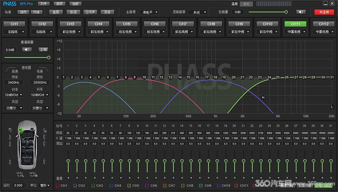The image size is (338, 192).
Task: Toggle CH5 curve visibility checkbox
Action: click(129, 186)
